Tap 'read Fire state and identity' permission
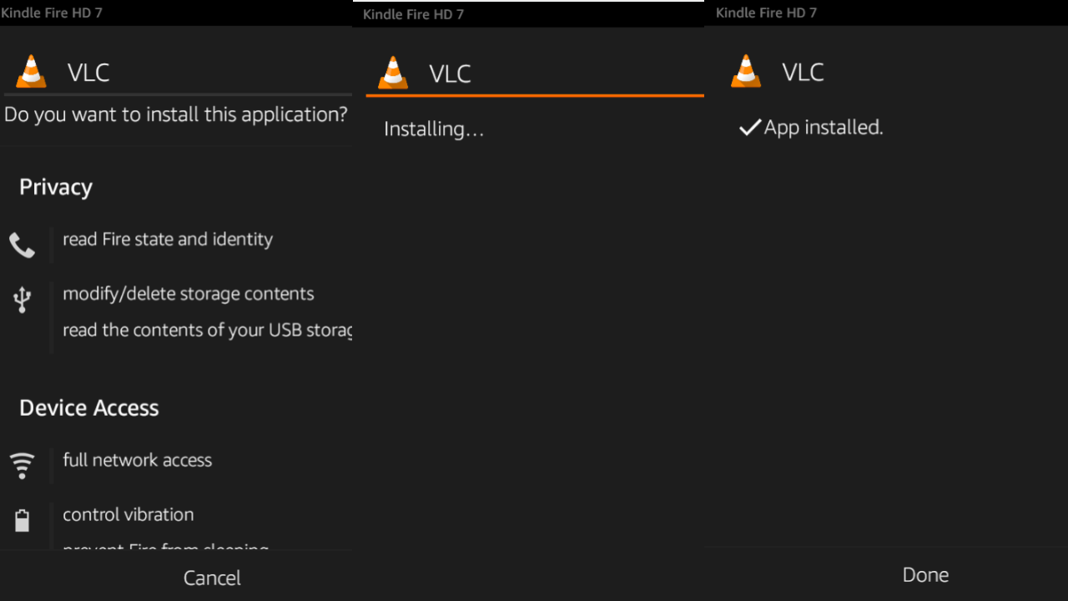This screenshot has height=601, width=1068. [x=168, y=240]
